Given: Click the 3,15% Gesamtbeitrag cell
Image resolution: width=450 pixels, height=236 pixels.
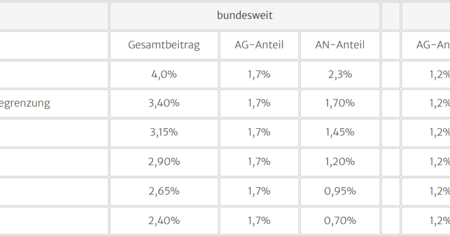Looking at the screenshot, I should pyautogui.click(x=164, y=133).
